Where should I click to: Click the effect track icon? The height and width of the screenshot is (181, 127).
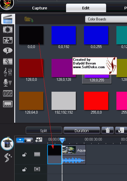(x=37, y=169)
